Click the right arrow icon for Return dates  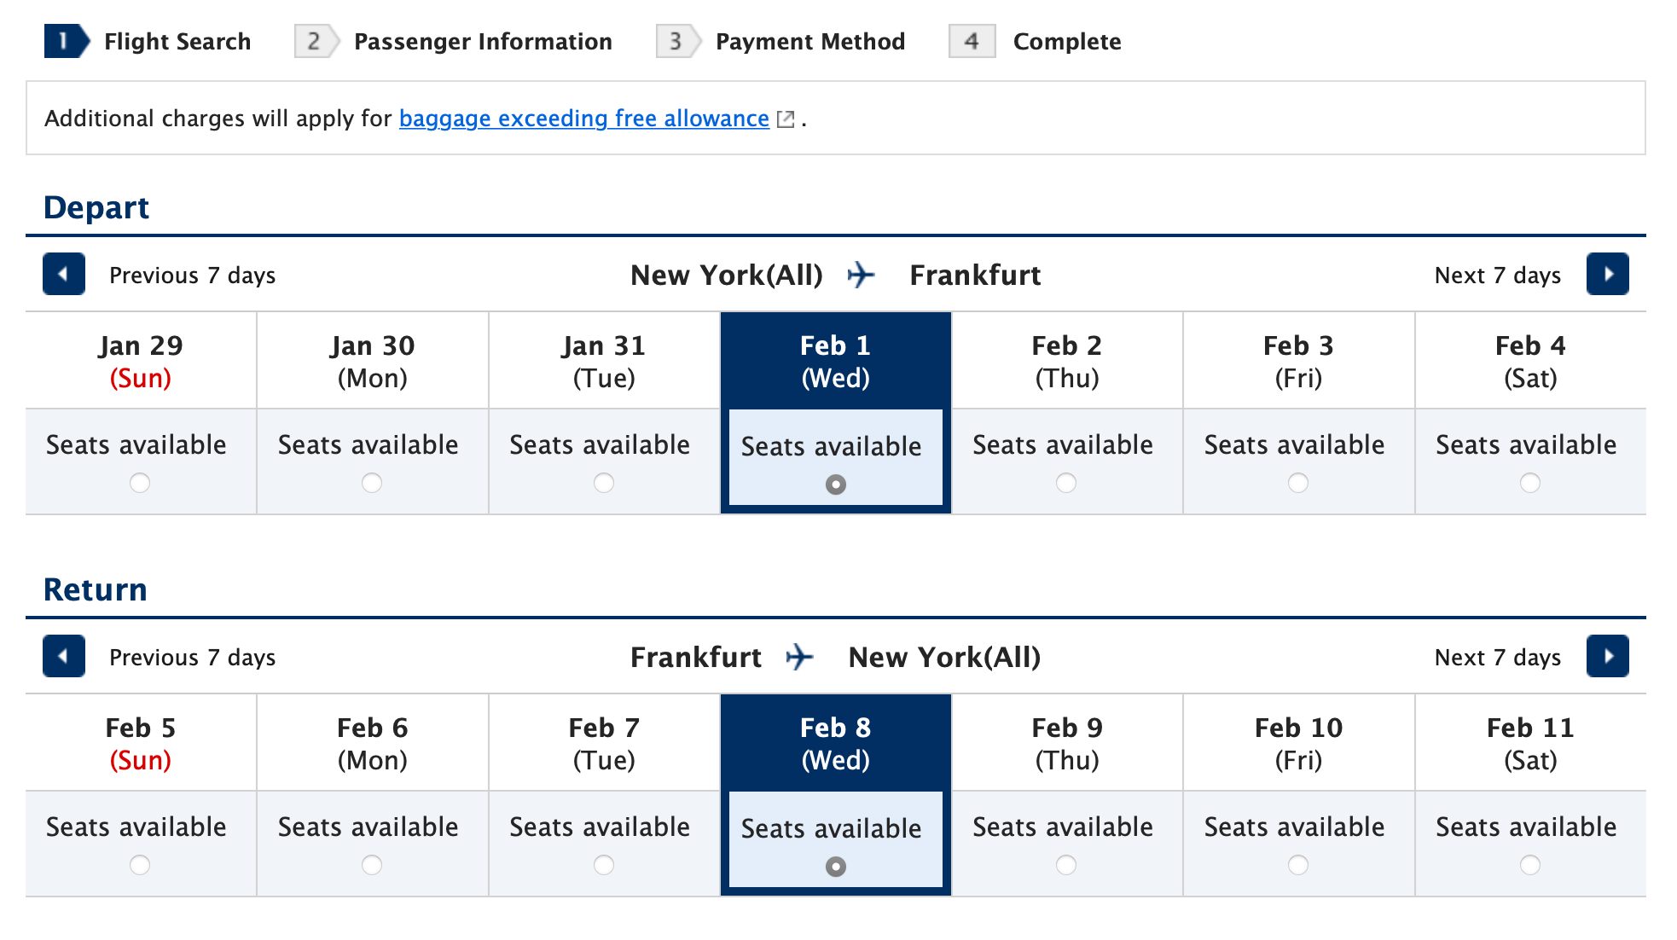coord(1609,657)
